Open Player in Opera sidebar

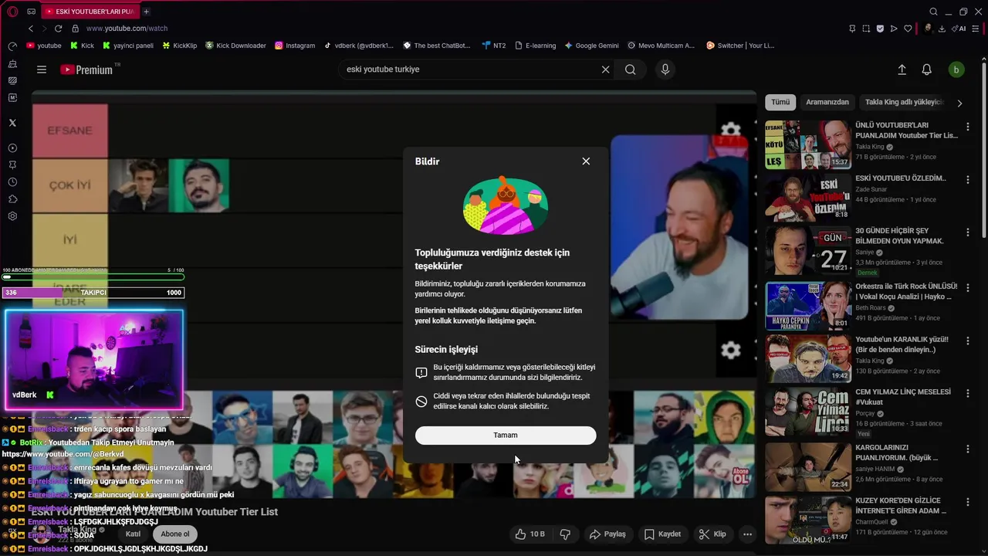point(12,148)
